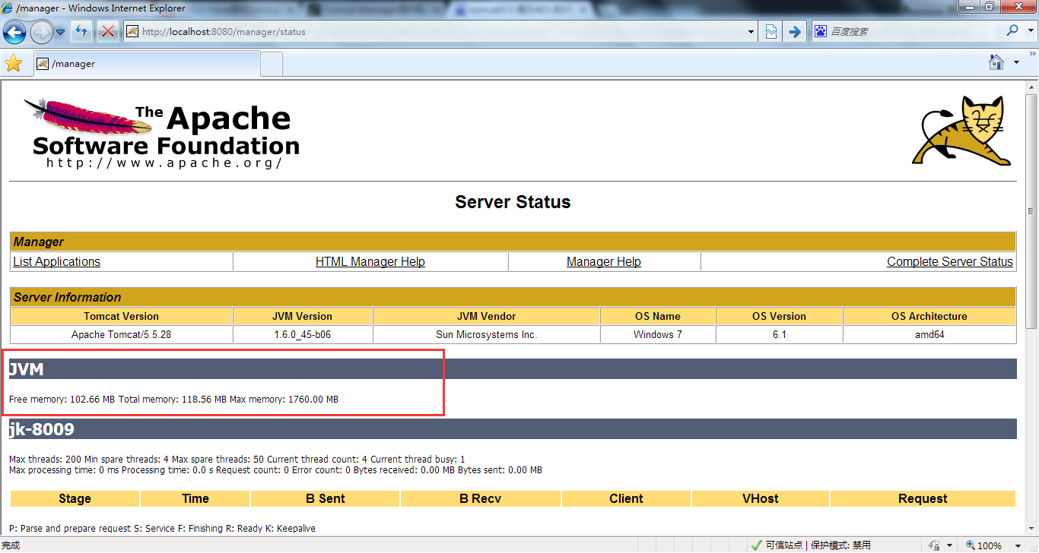Select the /manager browser tab
The image size is (1039, 553).
[147, 64]
